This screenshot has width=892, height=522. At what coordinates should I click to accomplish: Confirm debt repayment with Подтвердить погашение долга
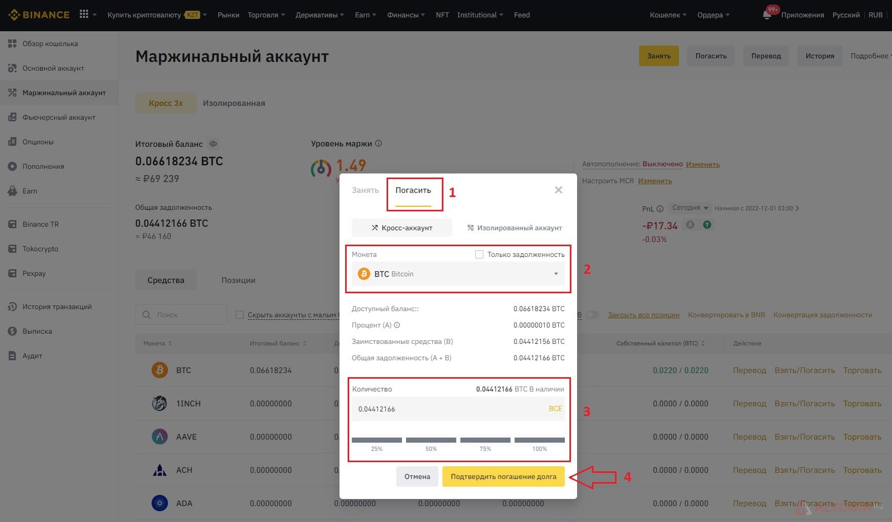point(503,476)
